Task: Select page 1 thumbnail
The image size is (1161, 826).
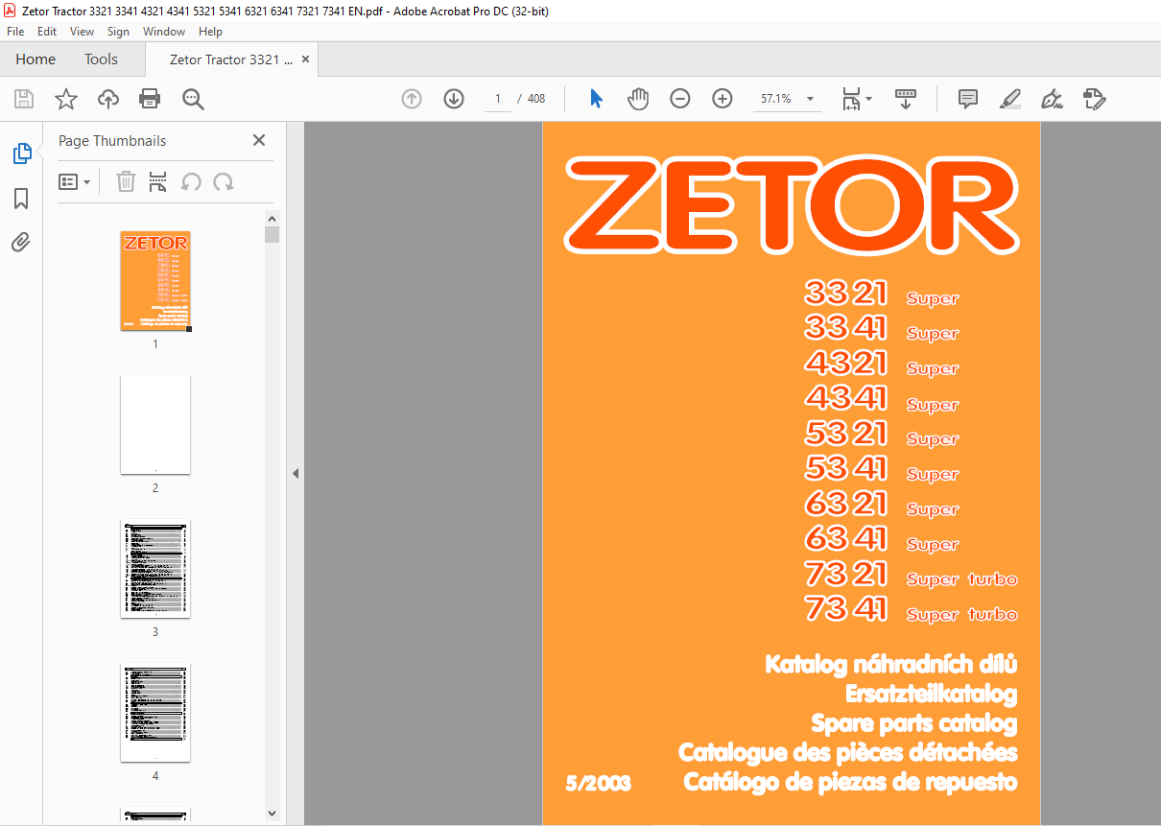Action: tap(155, 281)
